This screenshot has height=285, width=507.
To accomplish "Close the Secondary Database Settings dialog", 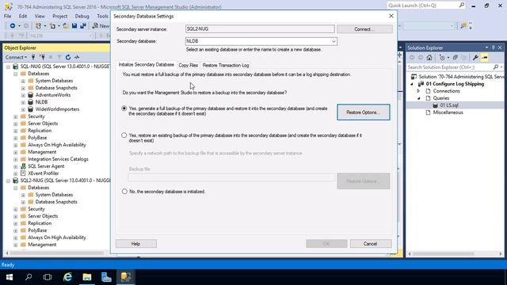I will click(391, 16).
